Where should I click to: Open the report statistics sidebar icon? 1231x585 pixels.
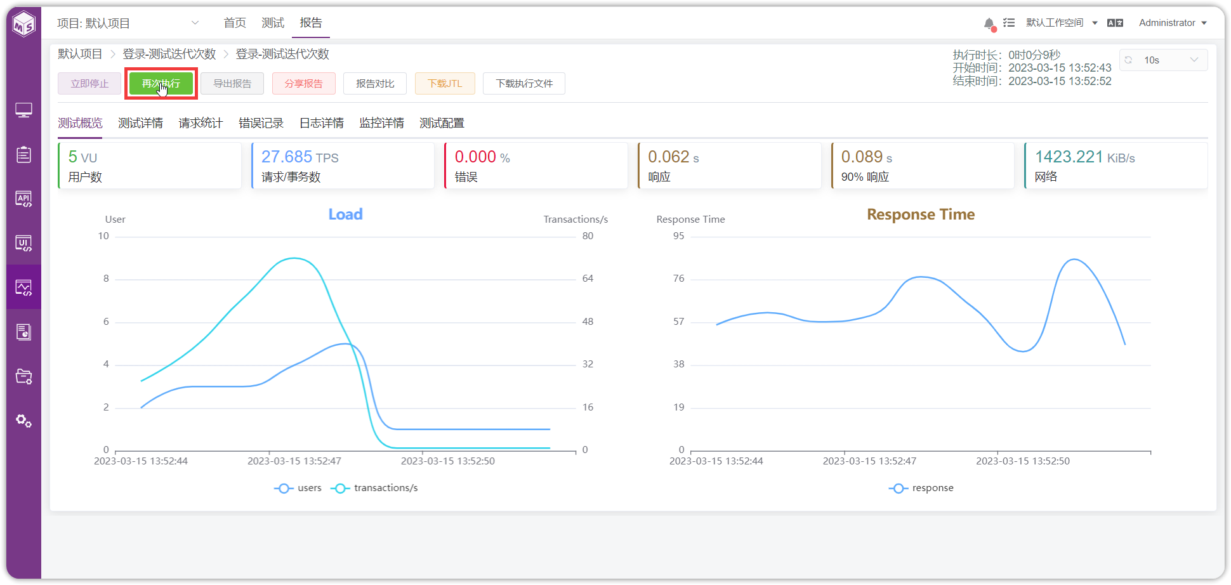[x=24, y=332]
